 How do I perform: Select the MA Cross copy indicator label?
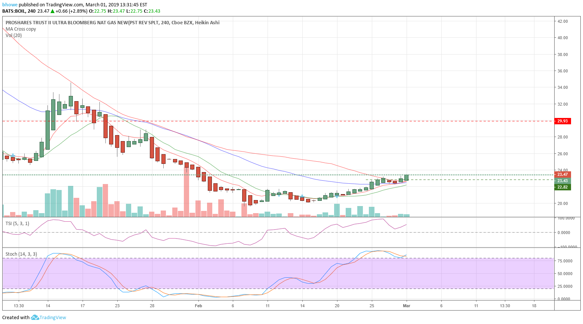tap(21, 29)
